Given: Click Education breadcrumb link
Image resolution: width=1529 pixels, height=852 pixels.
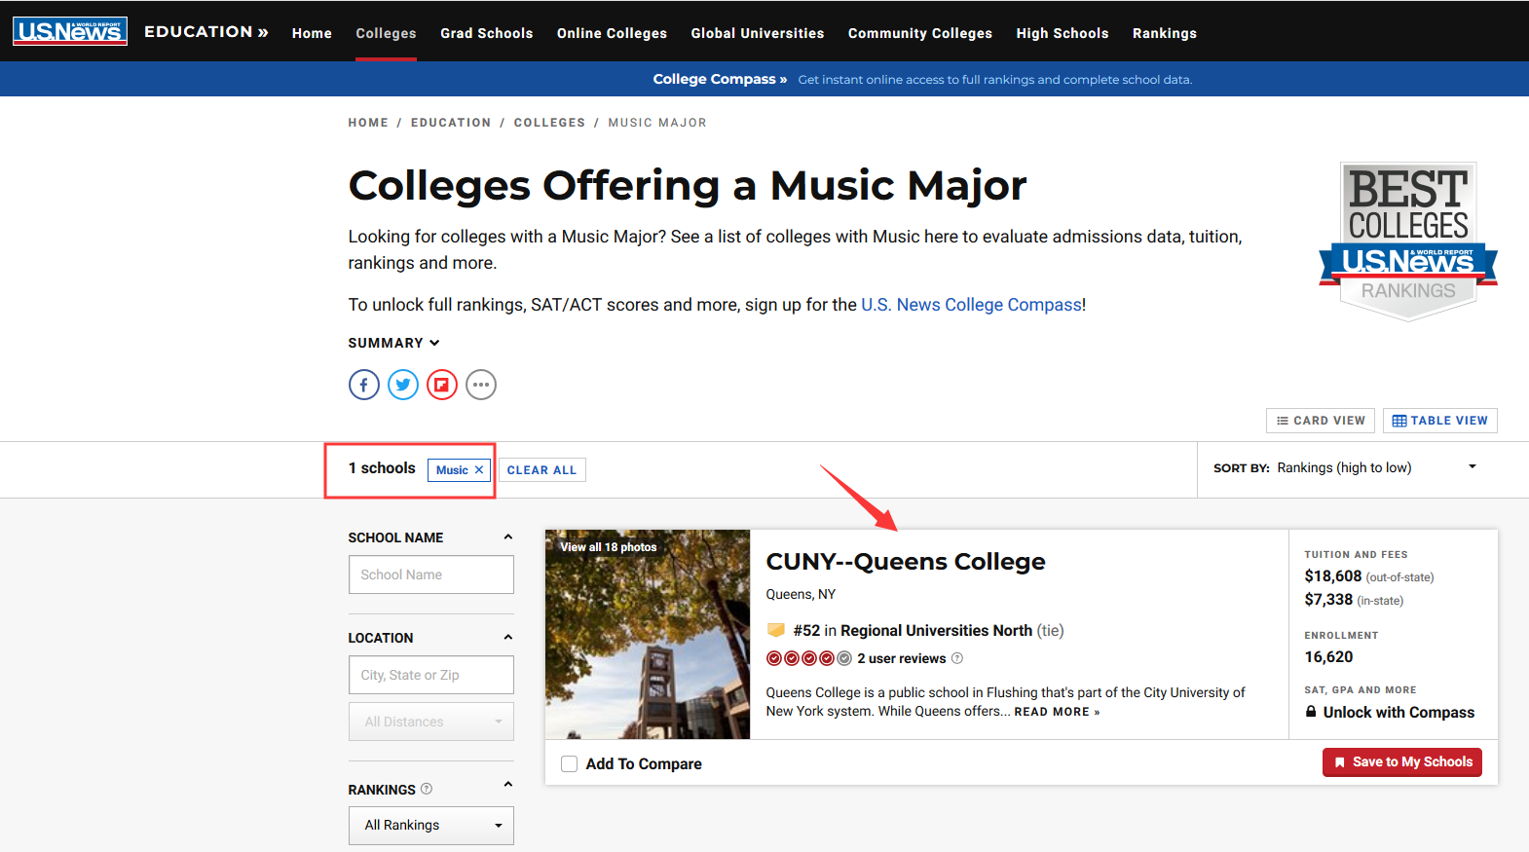Looking at the screenshot, I should [x=451, y=123].
